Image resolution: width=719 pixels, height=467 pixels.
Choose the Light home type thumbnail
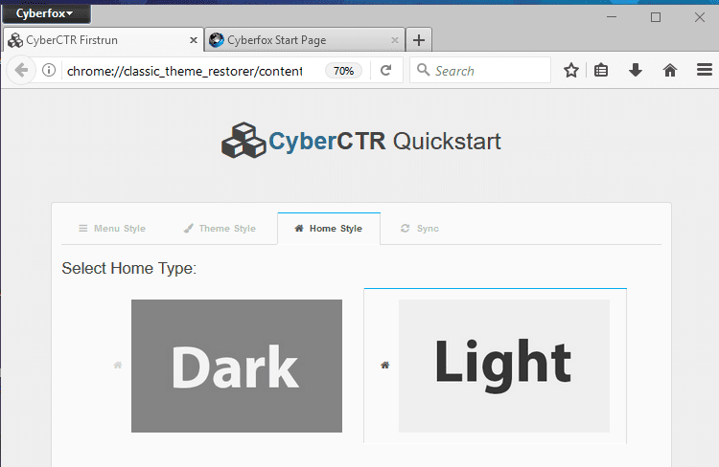point(504,366)
